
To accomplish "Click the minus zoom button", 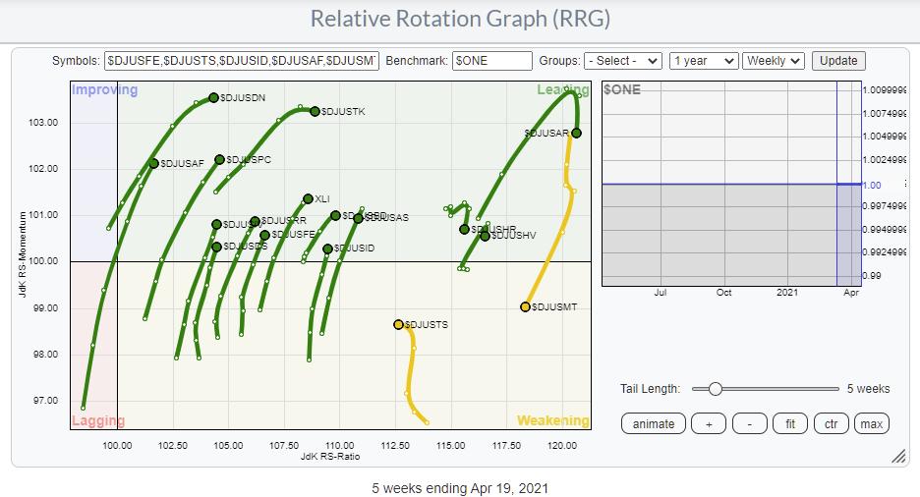I will click(749, 423).
